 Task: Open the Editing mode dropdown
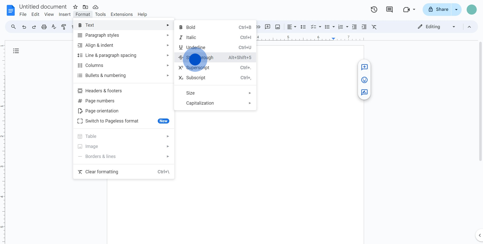click(436, 27)
